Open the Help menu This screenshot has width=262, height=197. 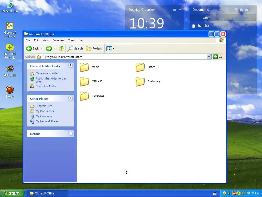click(81, 40)
